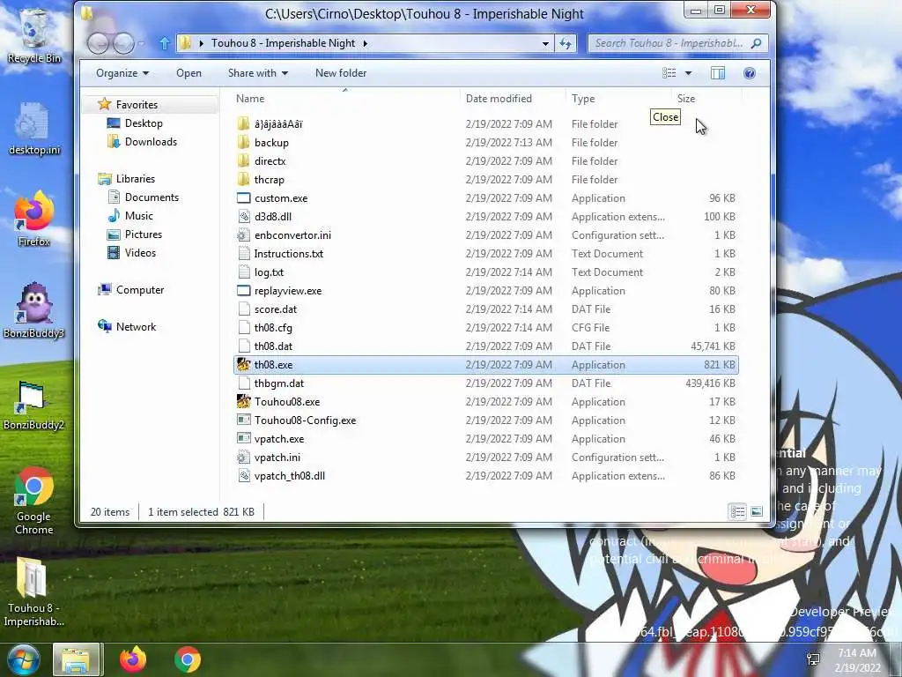Click File Explorer taskbar button
The image size is (902, 677).
click(x=78, y=659)
